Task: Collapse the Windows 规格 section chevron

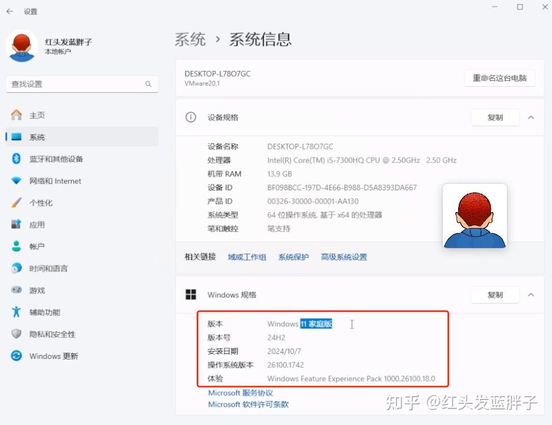Action: coord(531,295)
